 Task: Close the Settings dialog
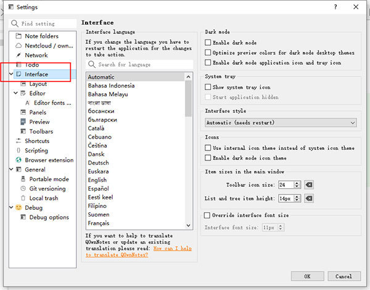tap(356, 7)
